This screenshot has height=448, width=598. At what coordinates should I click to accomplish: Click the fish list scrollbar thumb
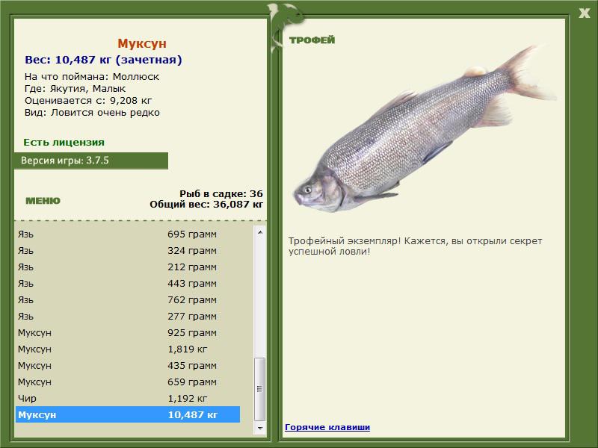click(x=260, y=388)
